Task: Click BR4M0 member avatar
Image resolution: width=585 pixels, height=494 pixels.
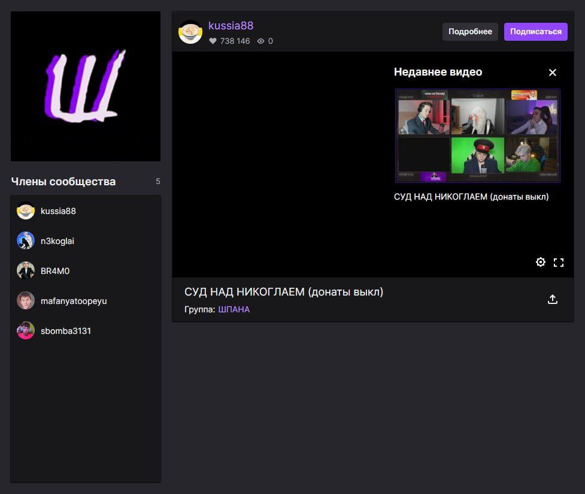Action: coord(26,271)
